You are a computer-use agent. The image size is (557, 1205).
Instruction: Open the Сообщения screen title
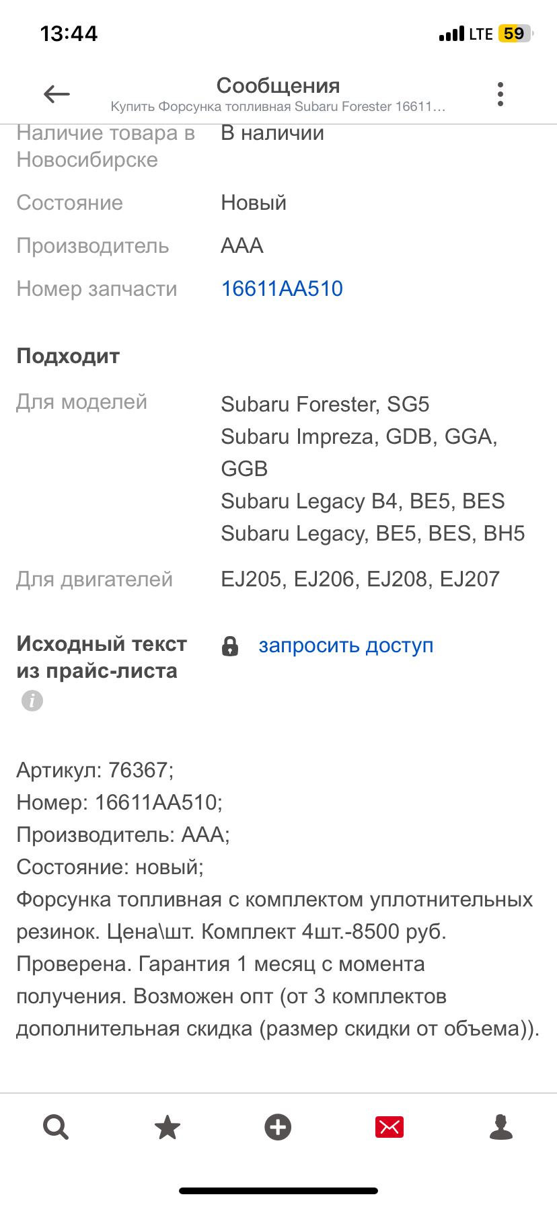(278, 85)
